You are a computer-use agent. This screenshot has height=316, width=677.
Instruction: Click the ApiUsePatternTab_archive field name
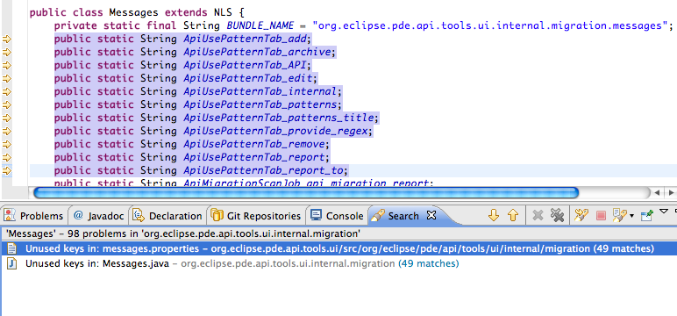point(257,53)
